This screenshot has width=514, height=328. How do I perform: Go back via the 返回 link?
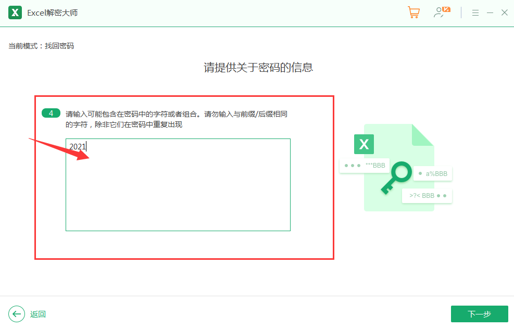pos(37,314)
